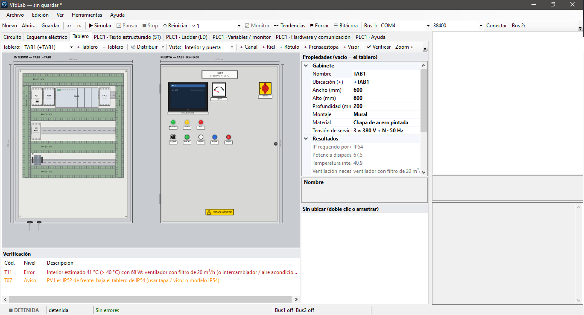Open the Tendencias trends tool

tap(290, 26)
